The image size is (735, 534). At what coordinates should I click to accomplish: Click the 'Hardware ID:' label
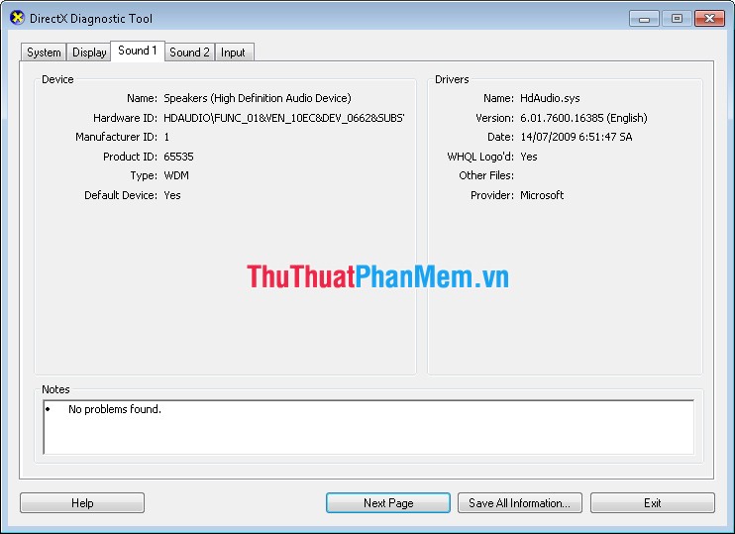(x=125, y=118)
